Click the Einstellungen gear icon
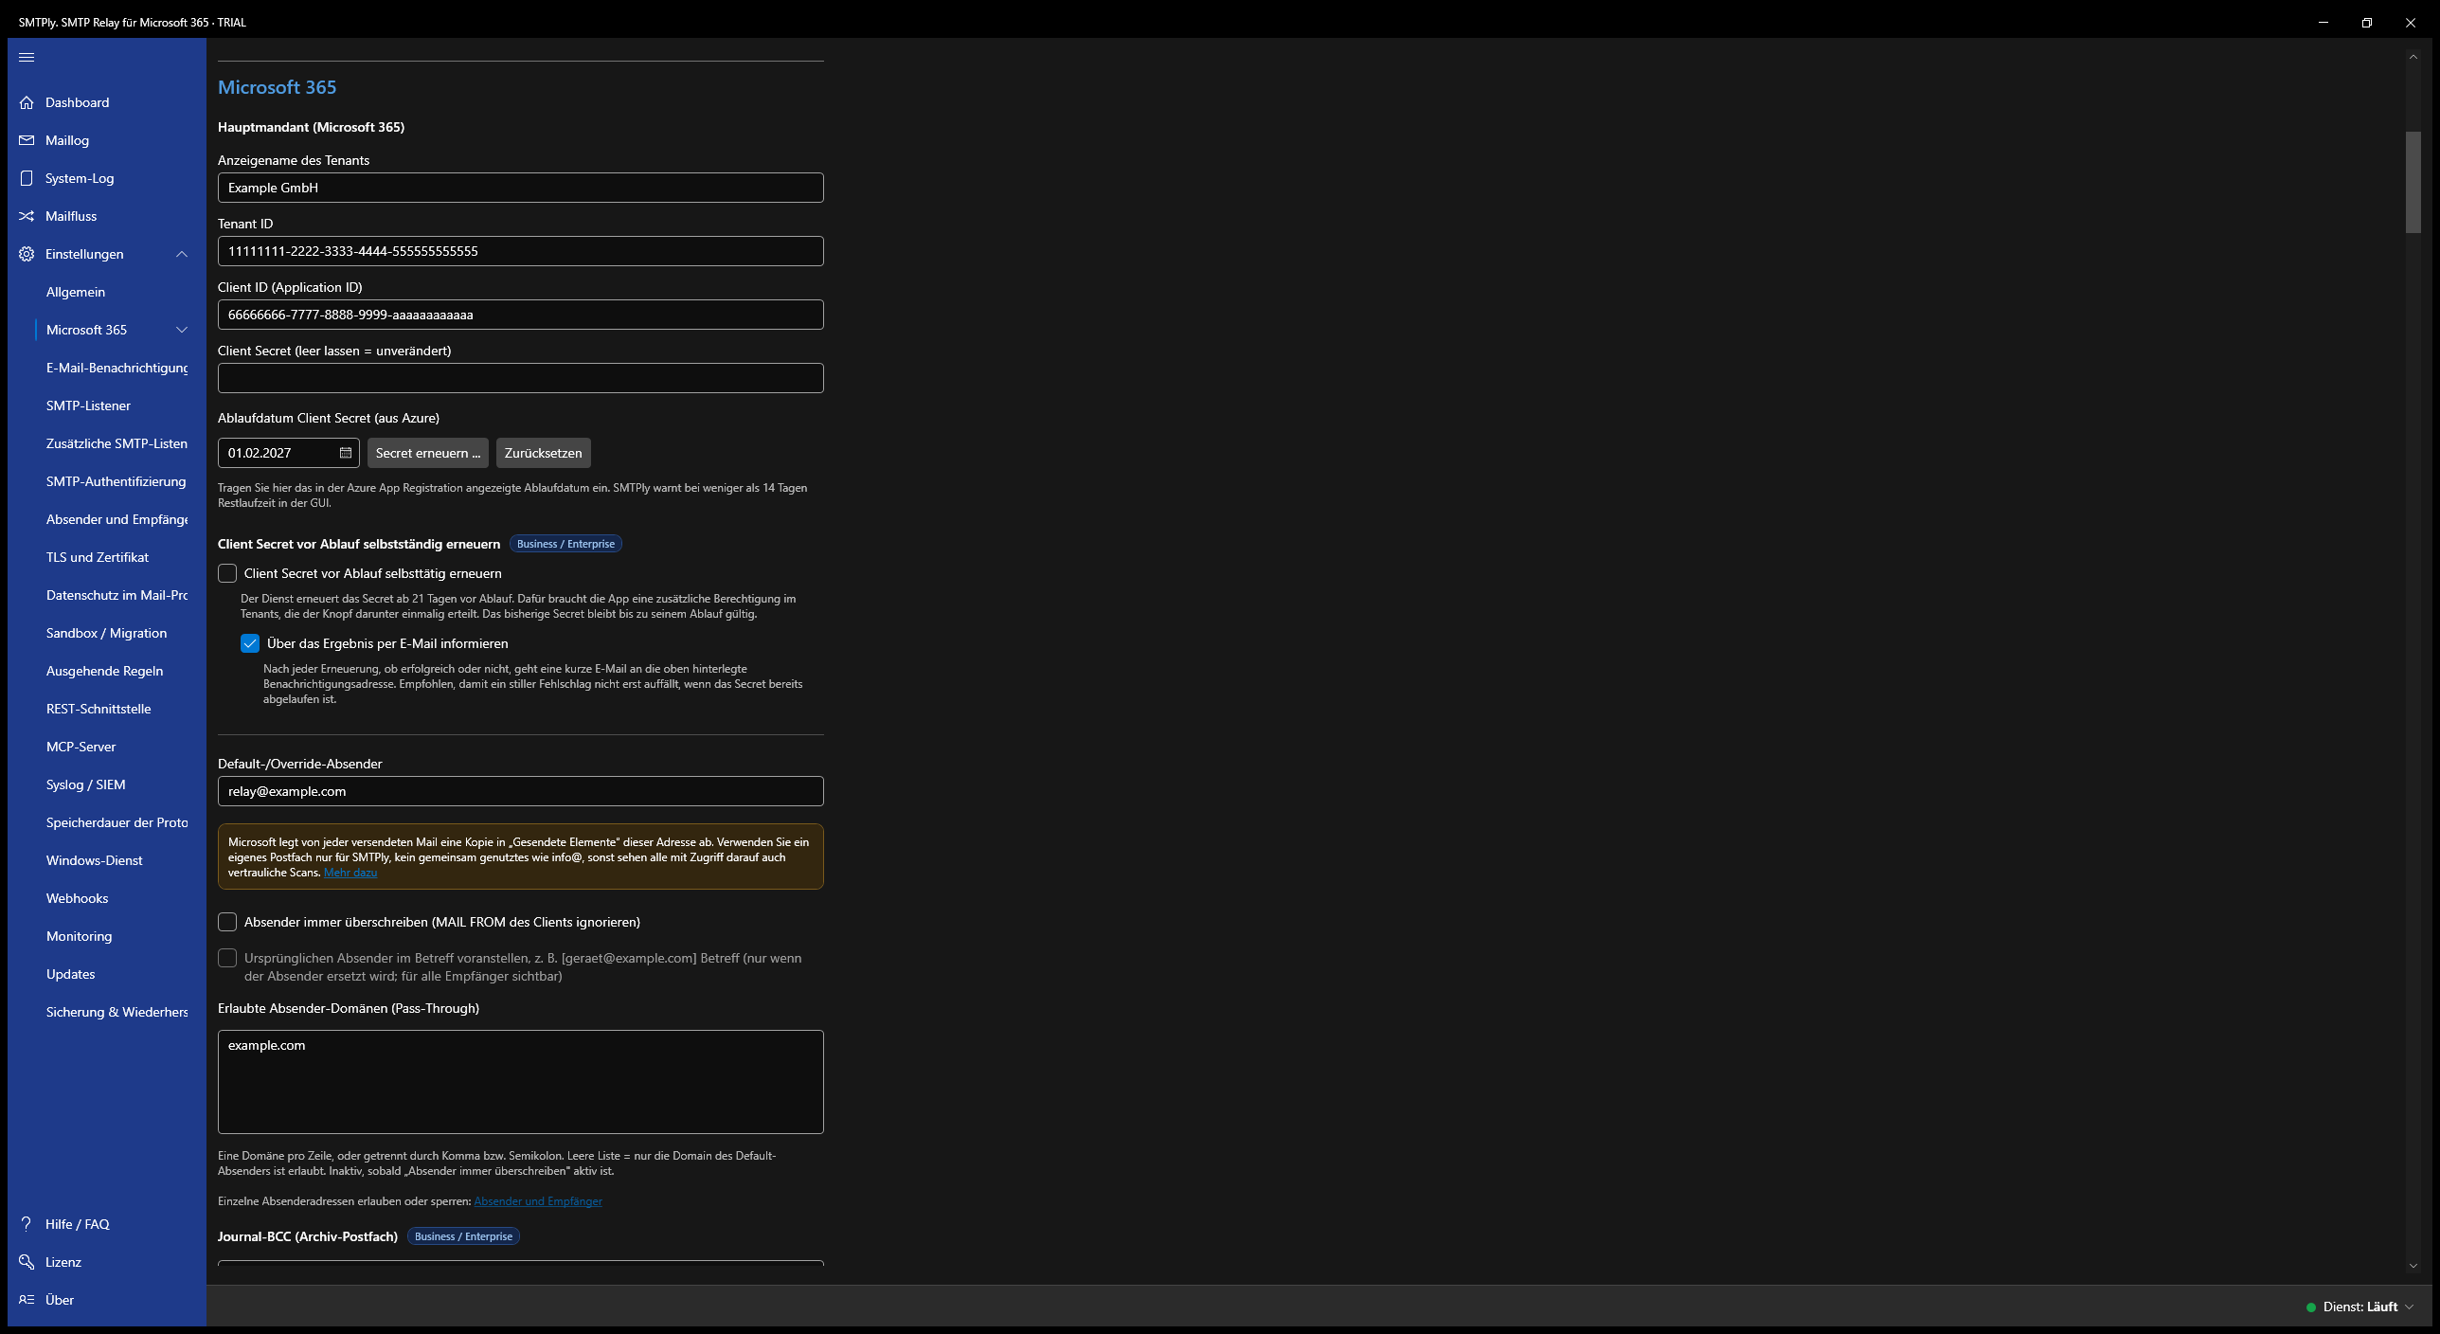 [x=27, y=254]
